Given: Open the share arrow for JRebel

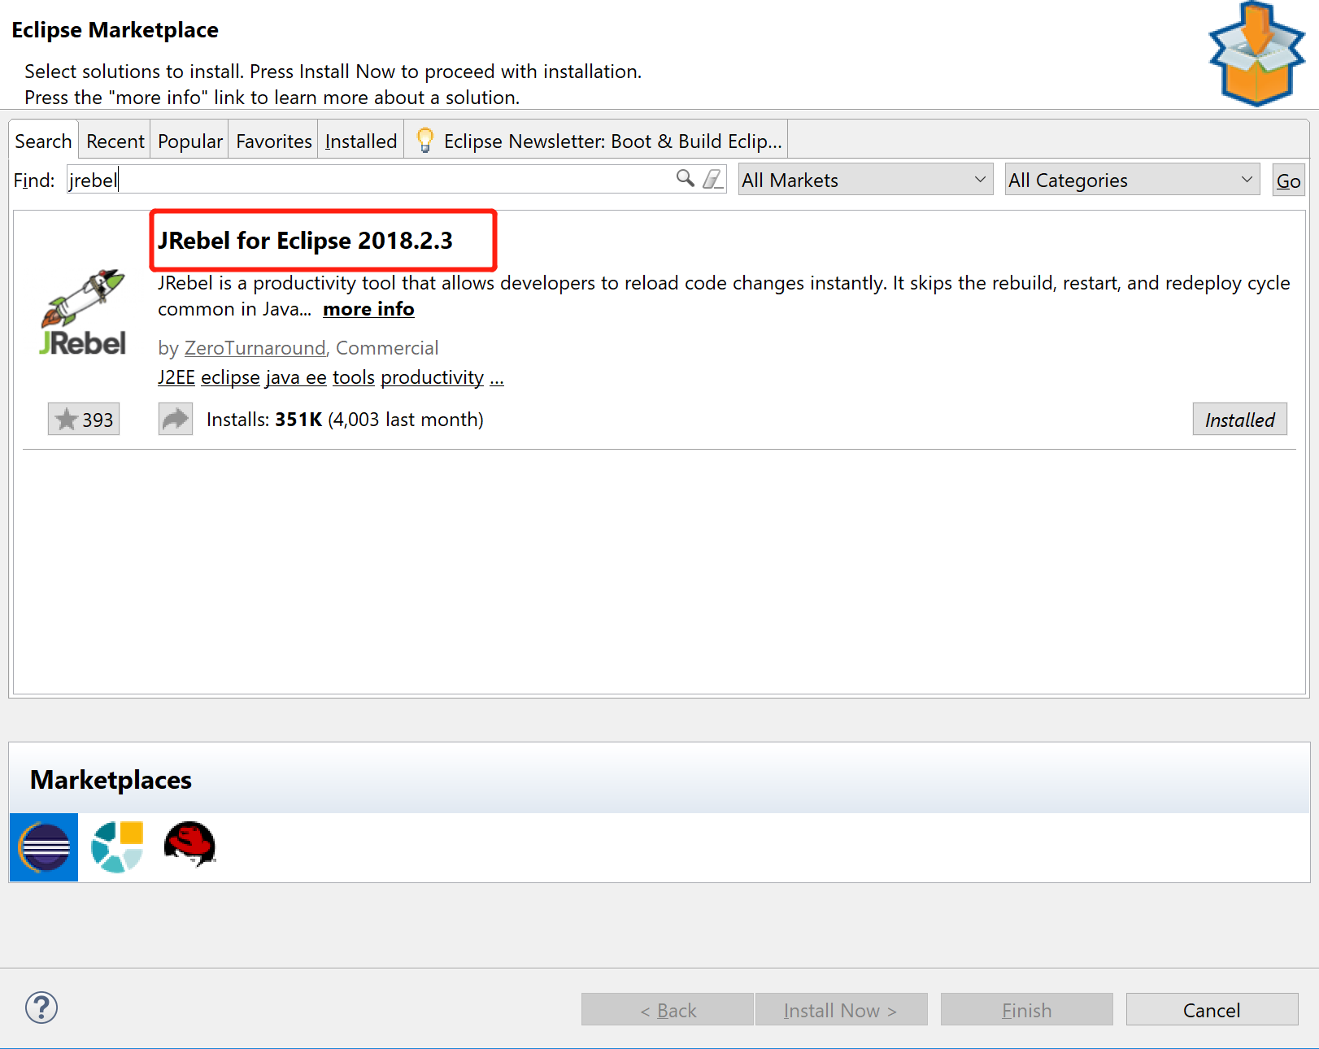Looking at the screenshot, I should tap(175, 419).
